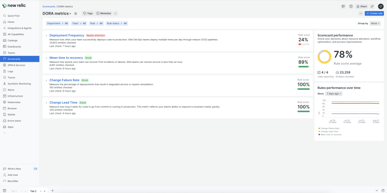
Task: Click the 78% donut chart
Action: point(324,57)
